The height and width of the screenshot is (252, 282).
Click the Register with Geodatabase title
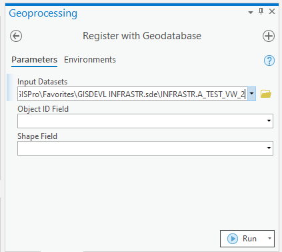coord(142,36)
